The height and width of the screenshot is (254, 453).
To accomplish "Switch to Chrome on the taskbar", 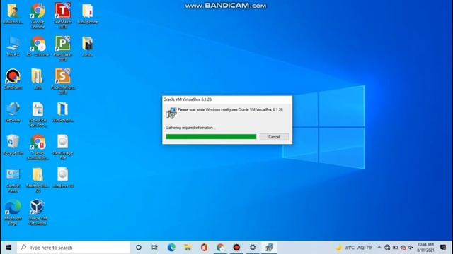I will coord(220,248).
